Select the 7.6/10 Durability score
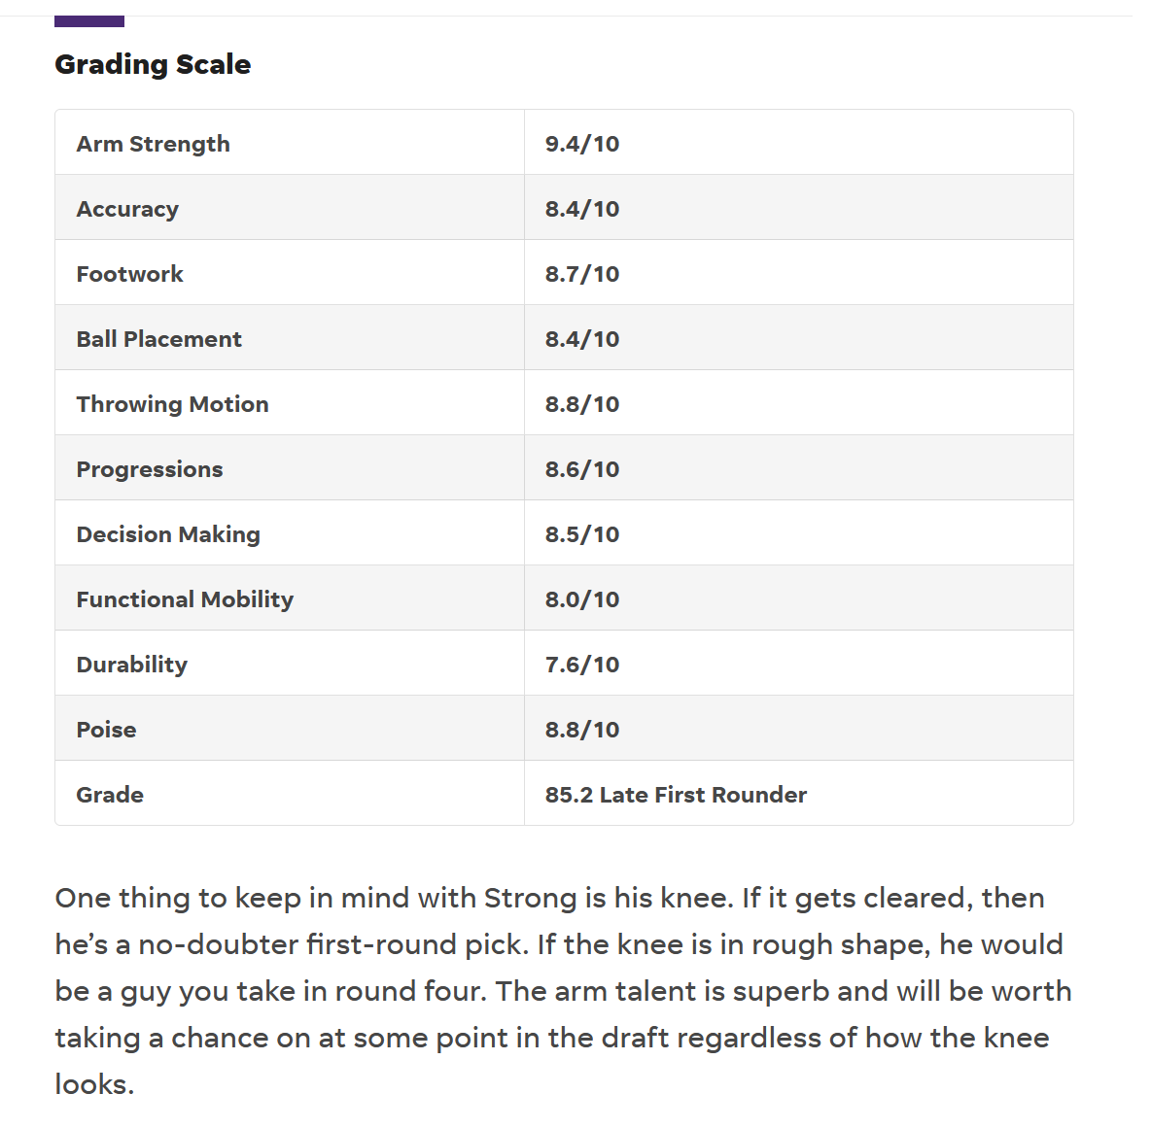The width and height of the screenshot is (1152, 1128). point(581,665)
